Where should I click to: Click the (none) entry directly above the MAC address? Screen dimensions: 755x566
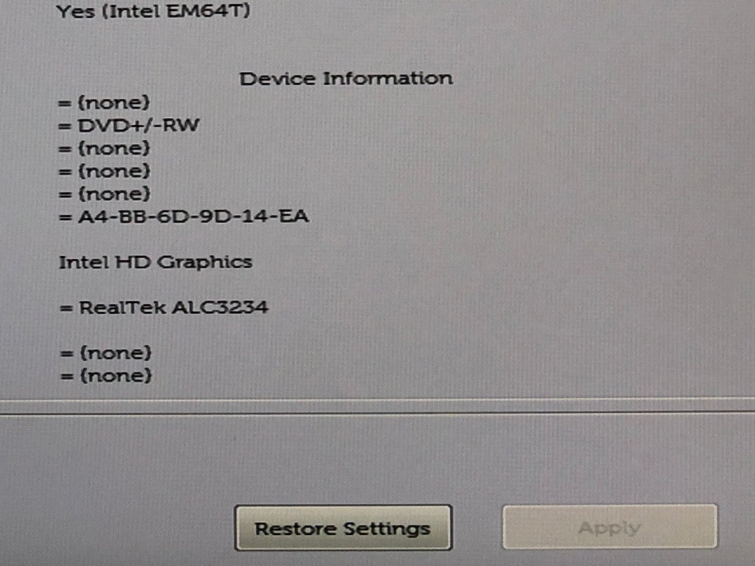pyautogui.click(x=114, y=194)
